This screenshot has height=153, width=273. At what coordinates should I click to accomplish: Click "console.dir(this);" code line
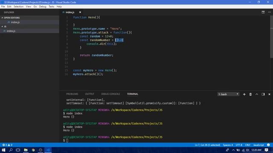tap(102, 44)
